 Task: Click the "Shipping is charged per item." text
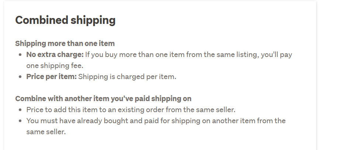(x=127, y=77)
